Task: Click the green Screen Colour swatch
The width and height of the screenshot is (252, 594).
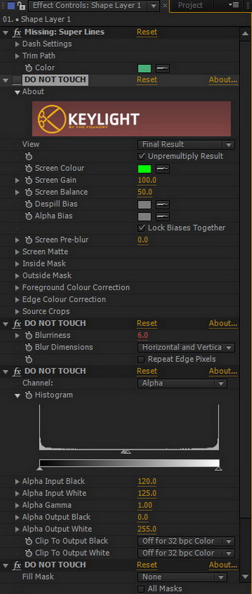Action: pyautogui.click(x=144, y=168)
